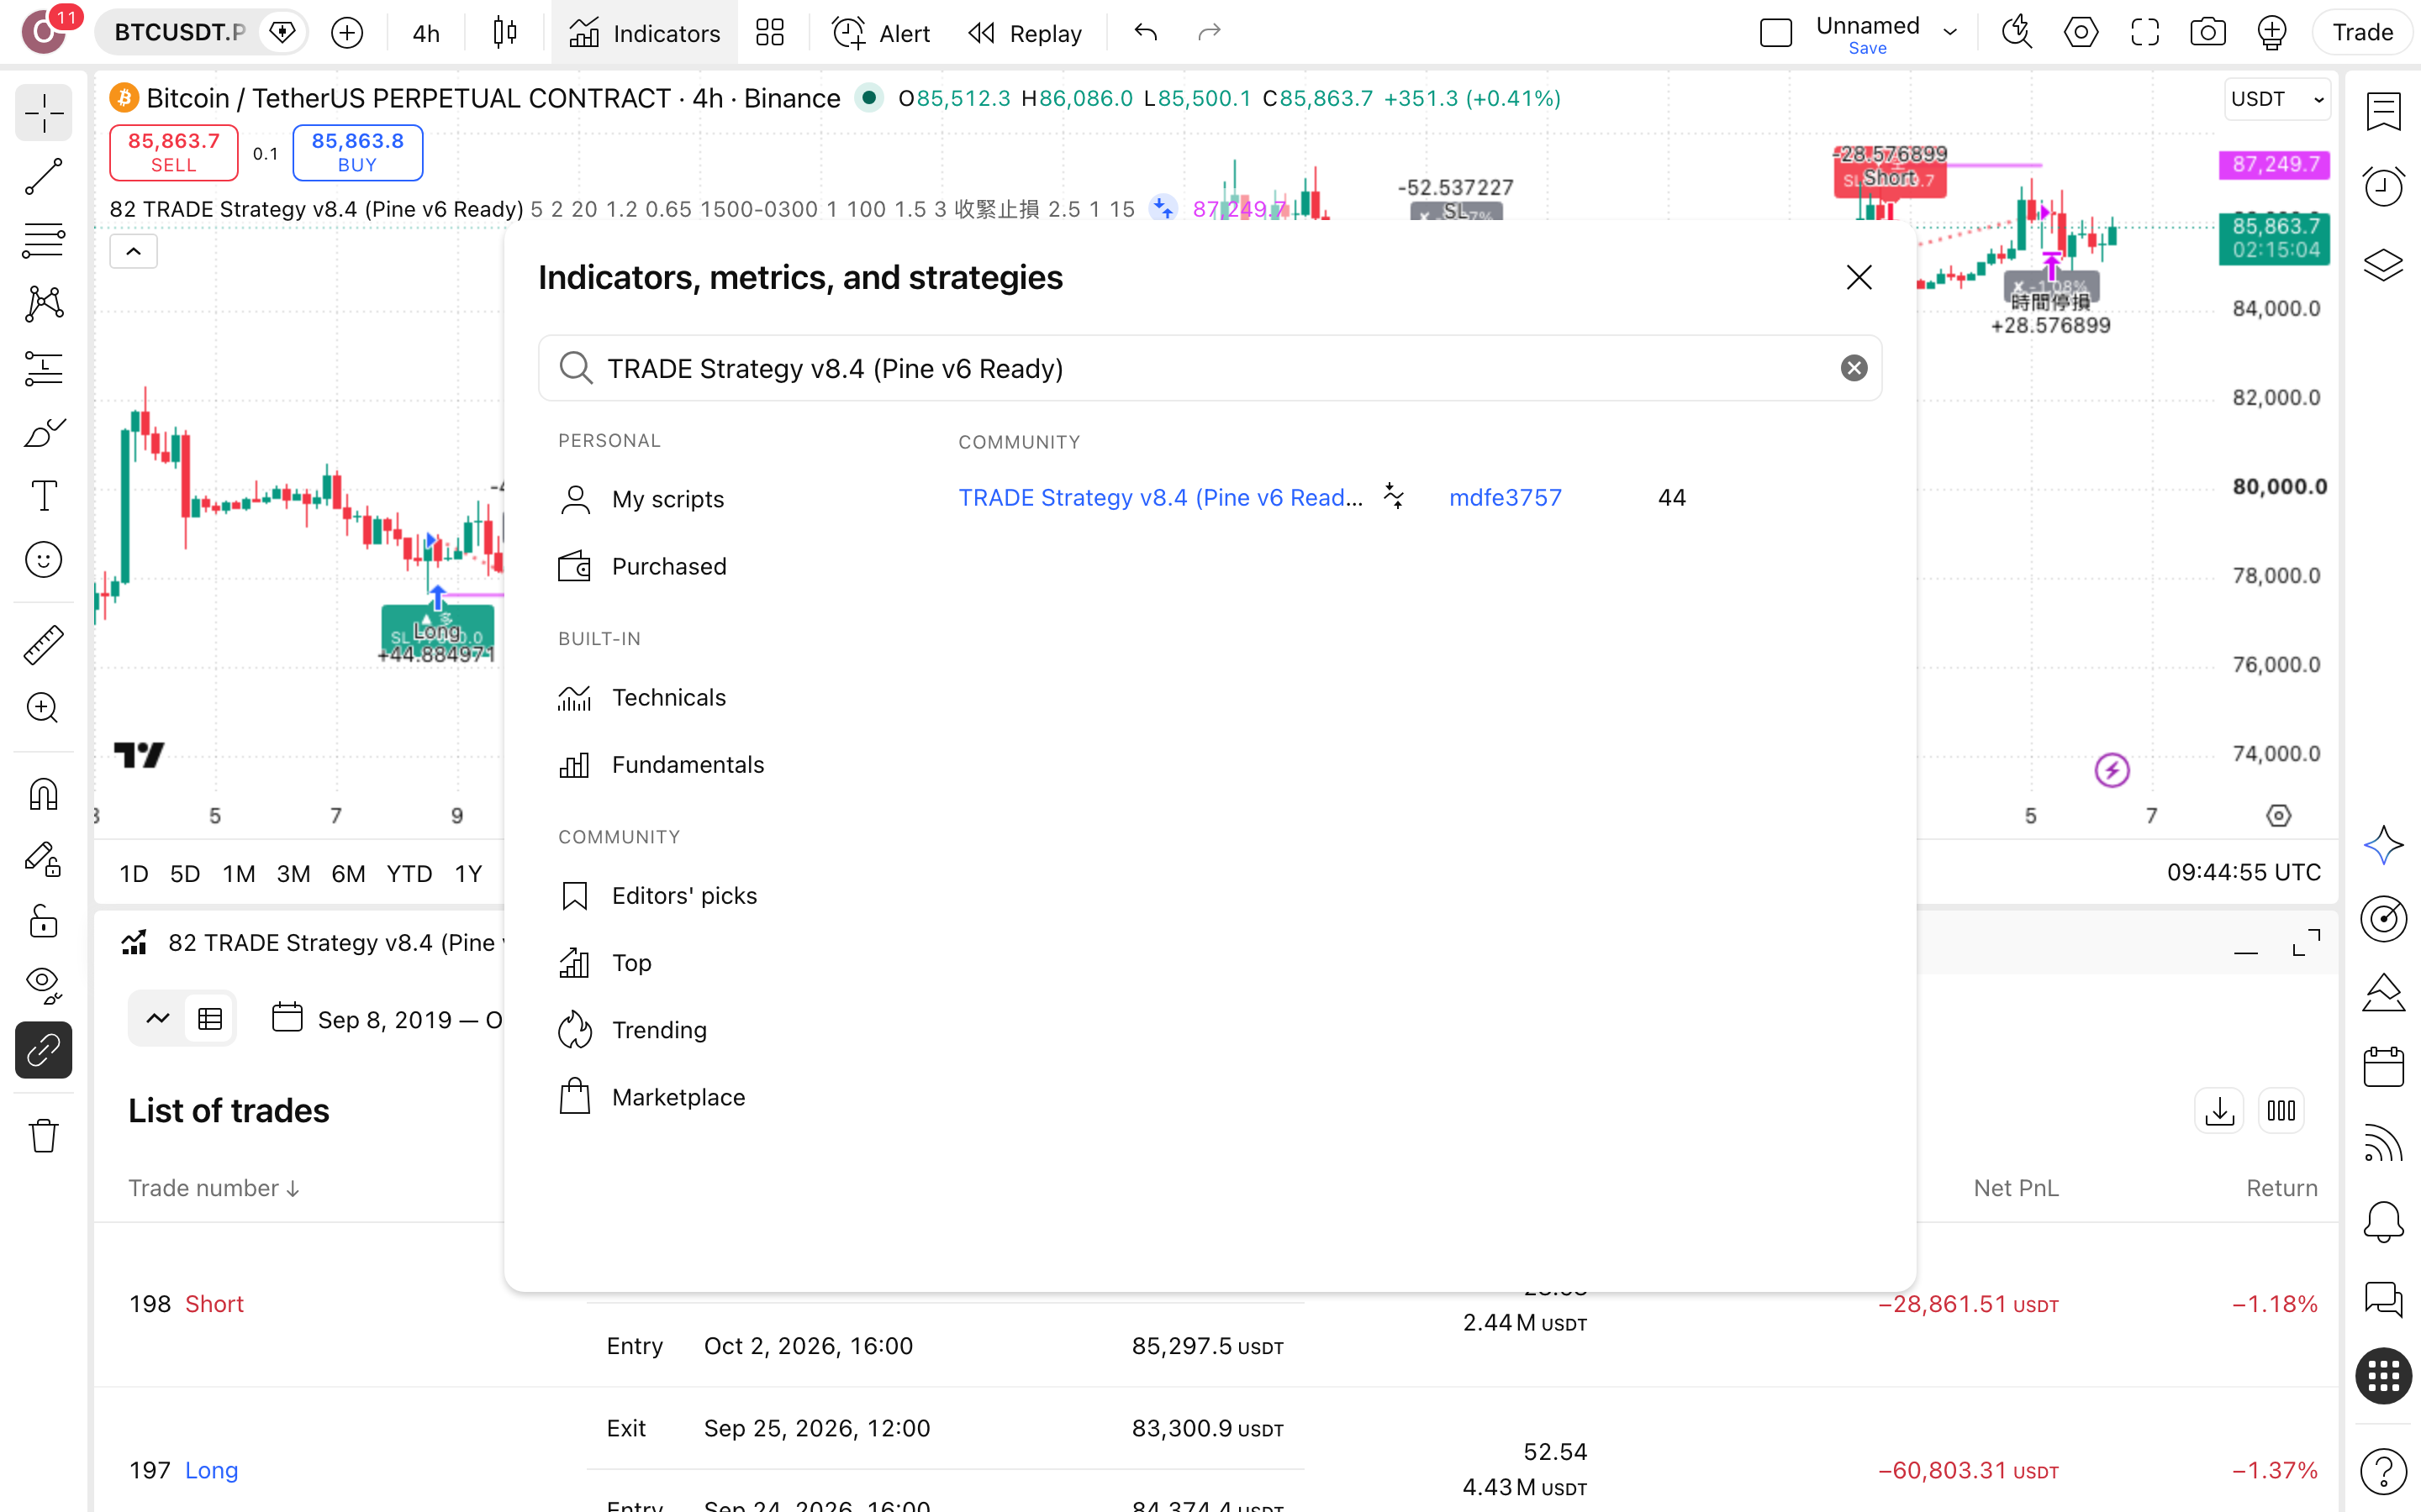Click the BUY 85,863.8 button

click(357, 152)
